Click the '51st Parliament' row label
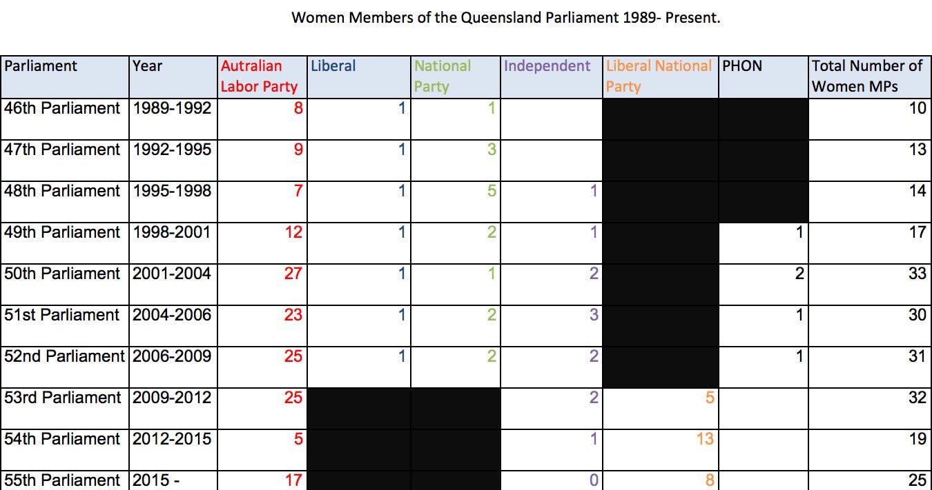 (62, 315)
